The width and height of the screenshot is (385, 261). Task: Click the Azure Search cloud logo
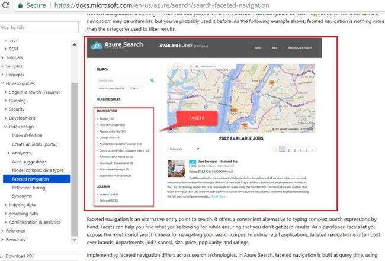[97, 46]
